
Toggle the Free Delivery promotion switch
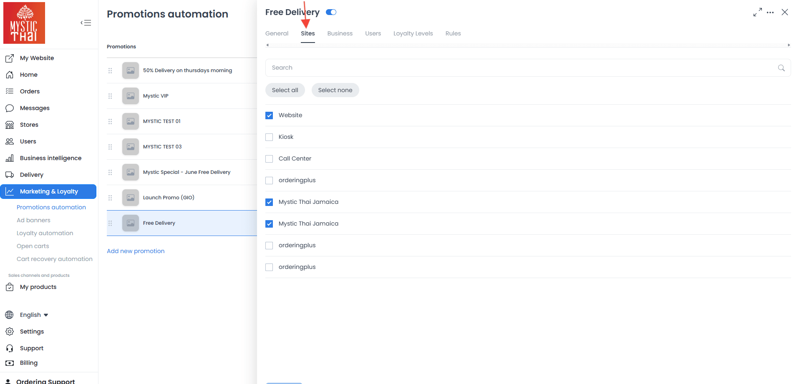(x=331, y=12)
